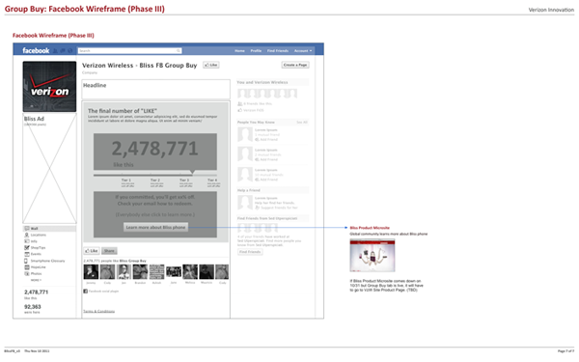Expand the MORE sidebar list

coord(36,280)
